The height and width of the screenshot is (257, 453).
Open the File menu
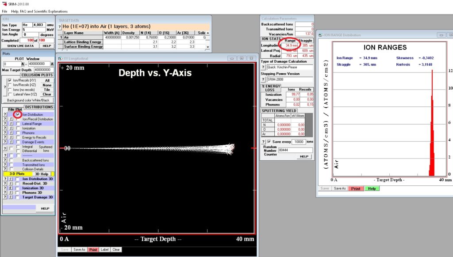click(4, 11)
